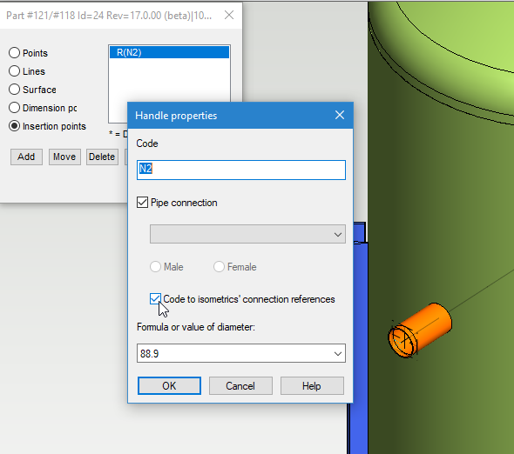514x454 pixels.
Task: Select R(N2) in the list
Action: click(169, 52)
